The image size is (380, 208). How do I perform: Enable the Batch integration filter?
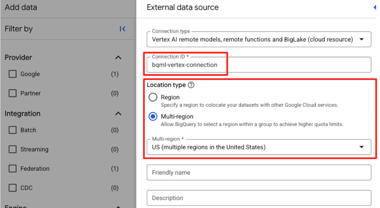(12, 130)
